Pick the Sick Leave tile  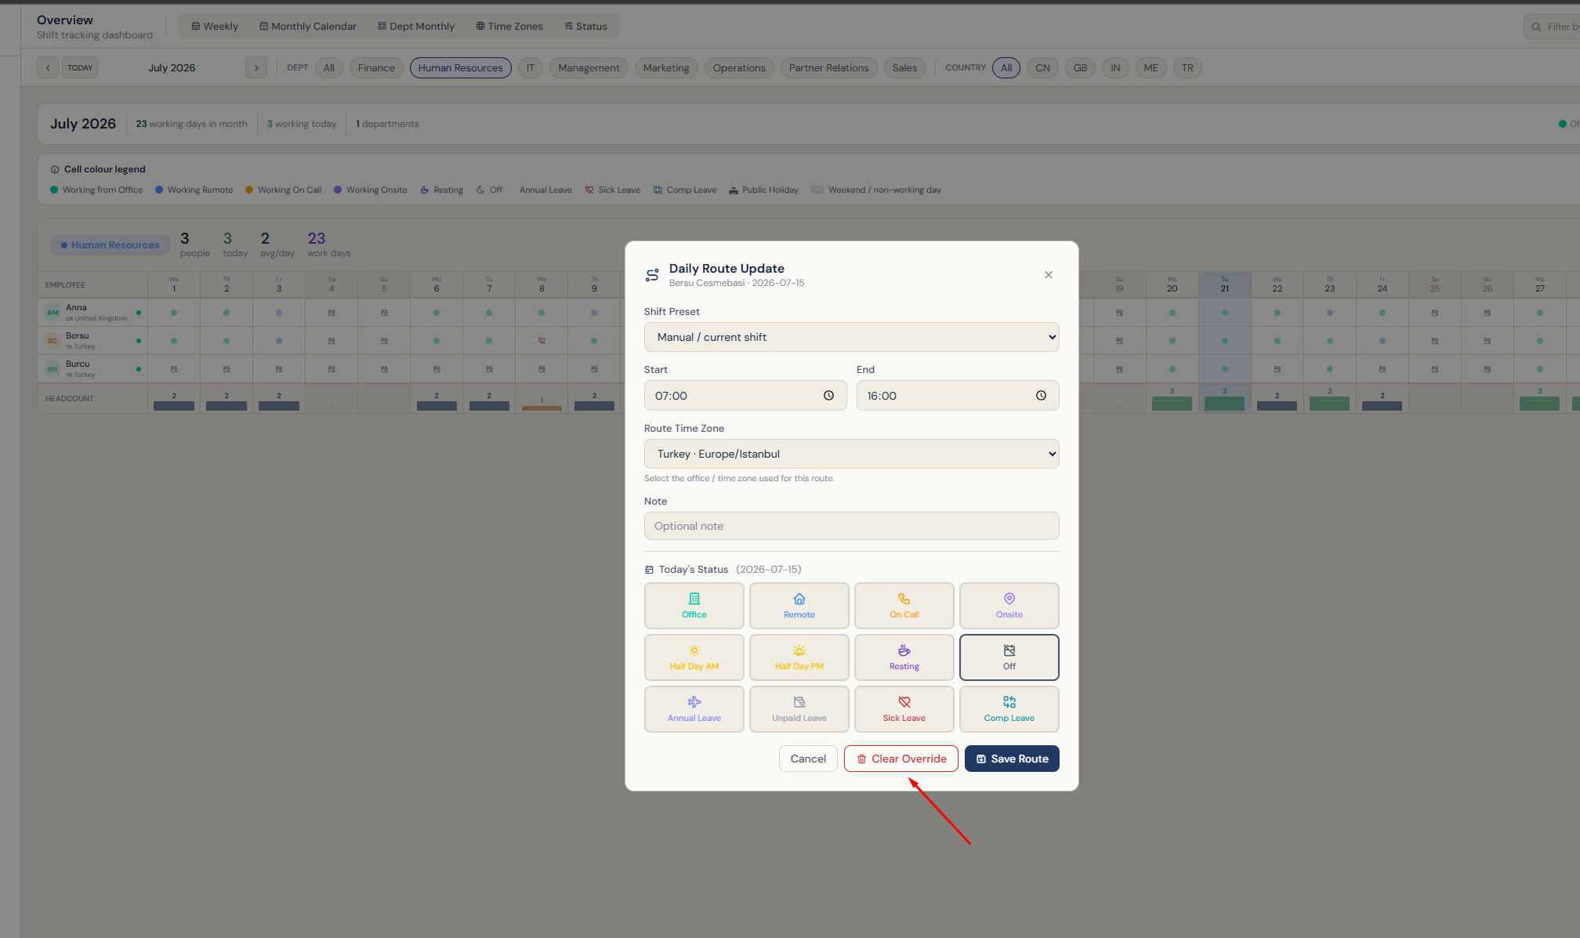point(904,708)
